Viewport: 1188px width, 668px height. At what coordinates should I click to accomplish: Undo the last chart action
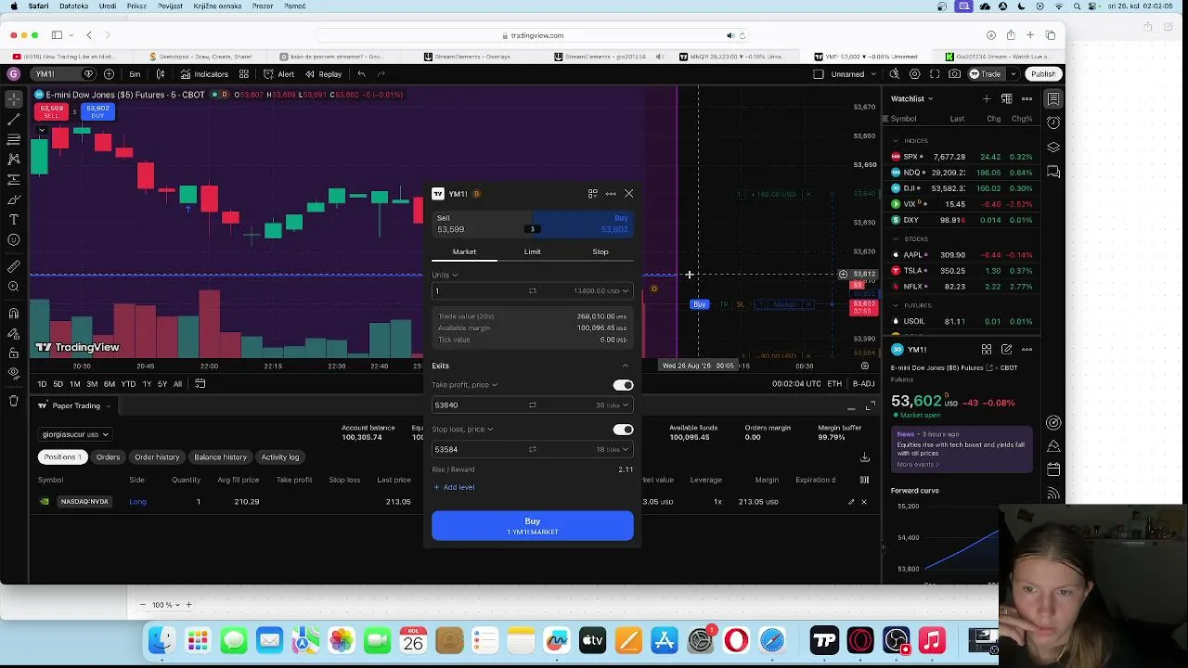click(361, 74)
